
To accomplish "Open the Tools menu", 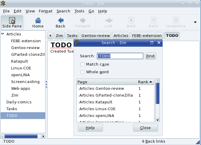I will 79,11.
